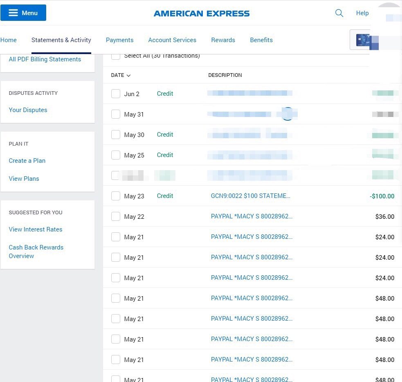402x382 pixels.
Task: Open View Interest Rates link
Action: tap(36, 229)
